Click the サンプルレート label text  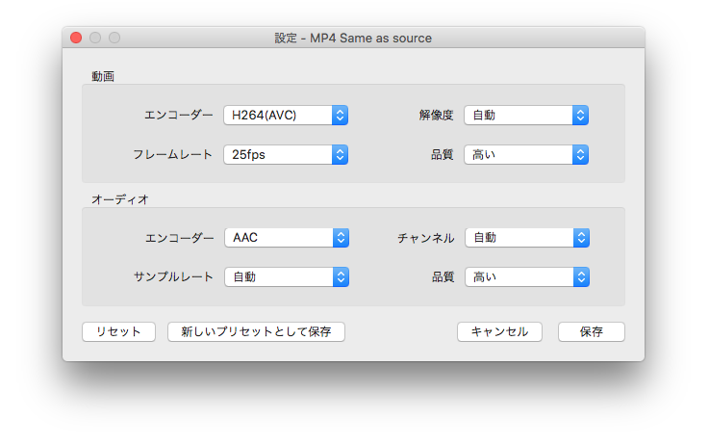(x=172, y=277)
